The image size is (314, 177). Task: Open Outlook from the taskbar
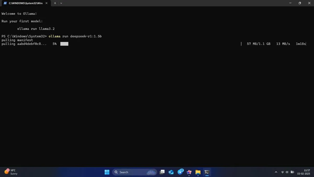click(171, 172)
